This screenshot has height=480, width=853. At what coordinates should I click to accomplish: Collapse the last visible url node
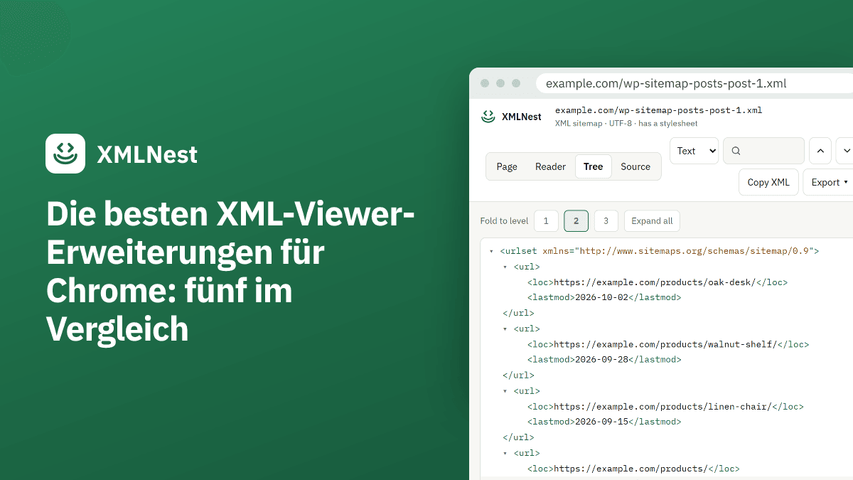click(x=505, y=453)
